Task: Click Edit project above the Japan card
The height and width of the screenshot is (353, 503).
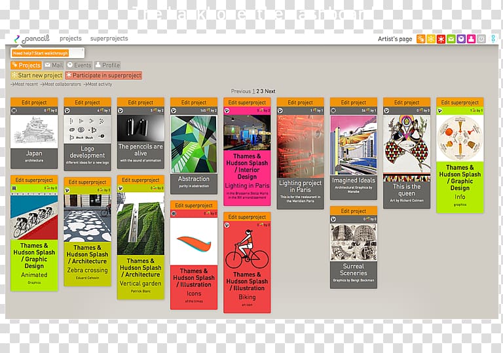Action: 34,103
